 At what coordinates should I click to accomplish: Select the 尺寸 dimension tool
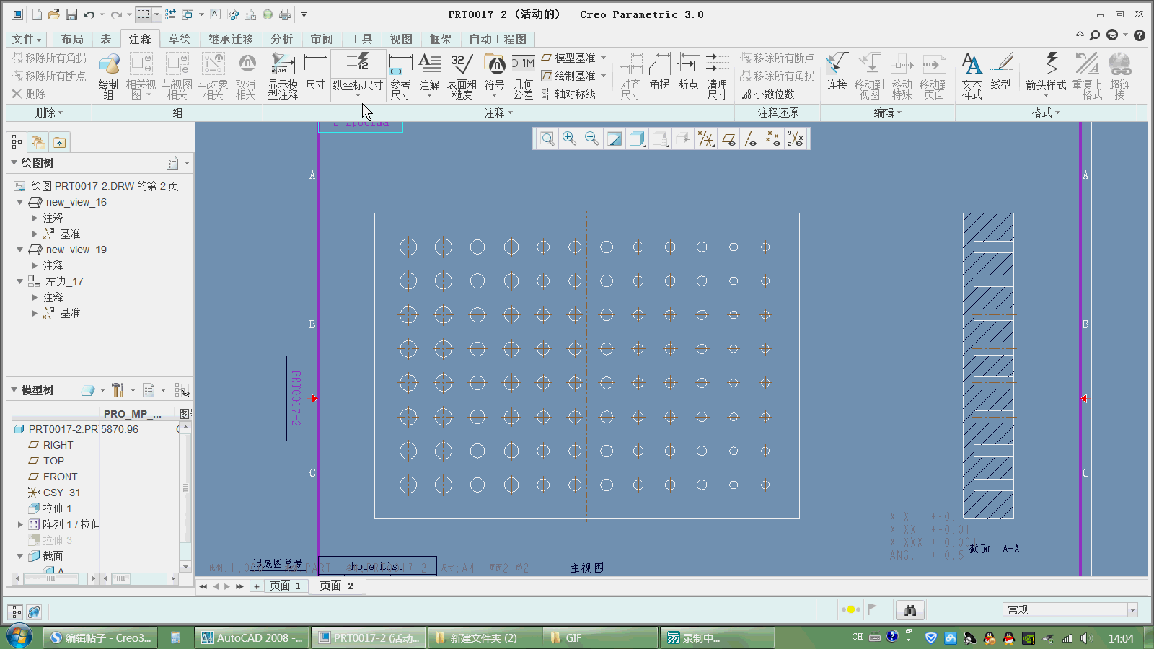tap(315, 72)
